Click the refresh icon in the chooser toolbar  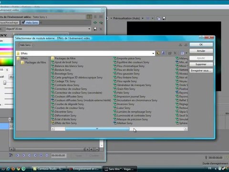tap(163, 53)
